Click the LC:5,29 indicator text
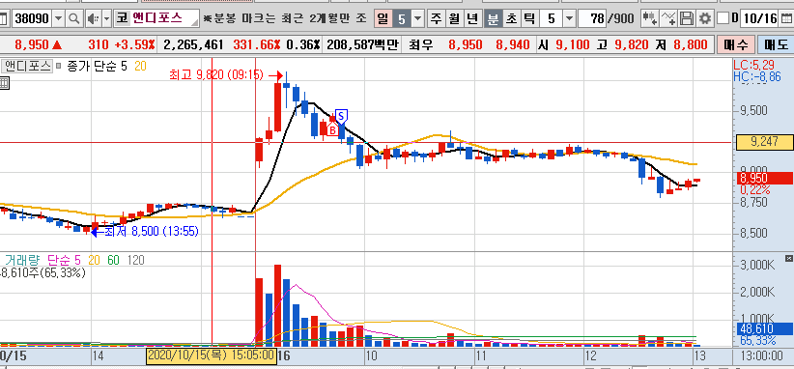 [x=753, y=65]
